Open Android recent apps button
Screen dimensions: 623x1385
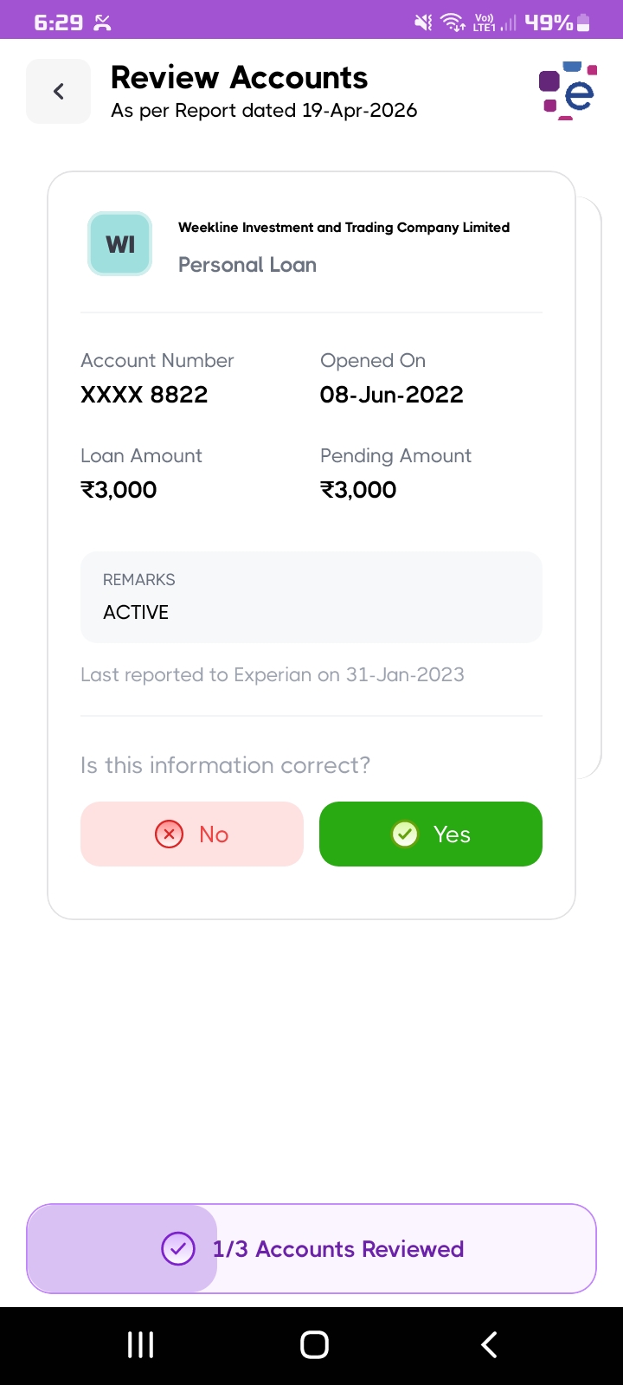pyautogui.click(x=140, y=1344)
